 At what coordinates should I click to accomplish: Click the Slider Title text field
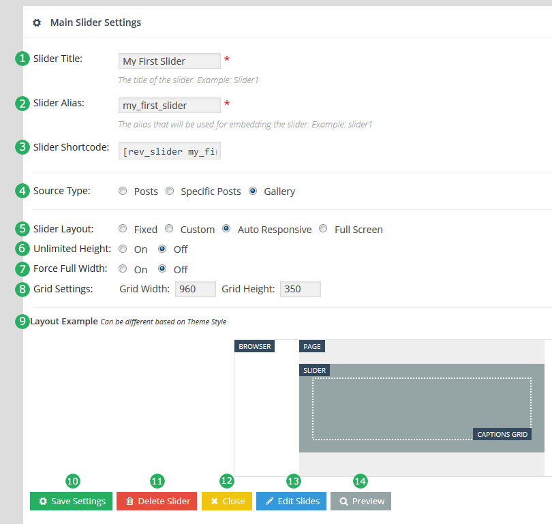[x=169, y=61]
